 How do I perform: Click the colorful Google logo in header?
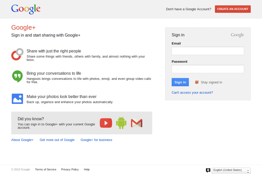pos(26,9)
